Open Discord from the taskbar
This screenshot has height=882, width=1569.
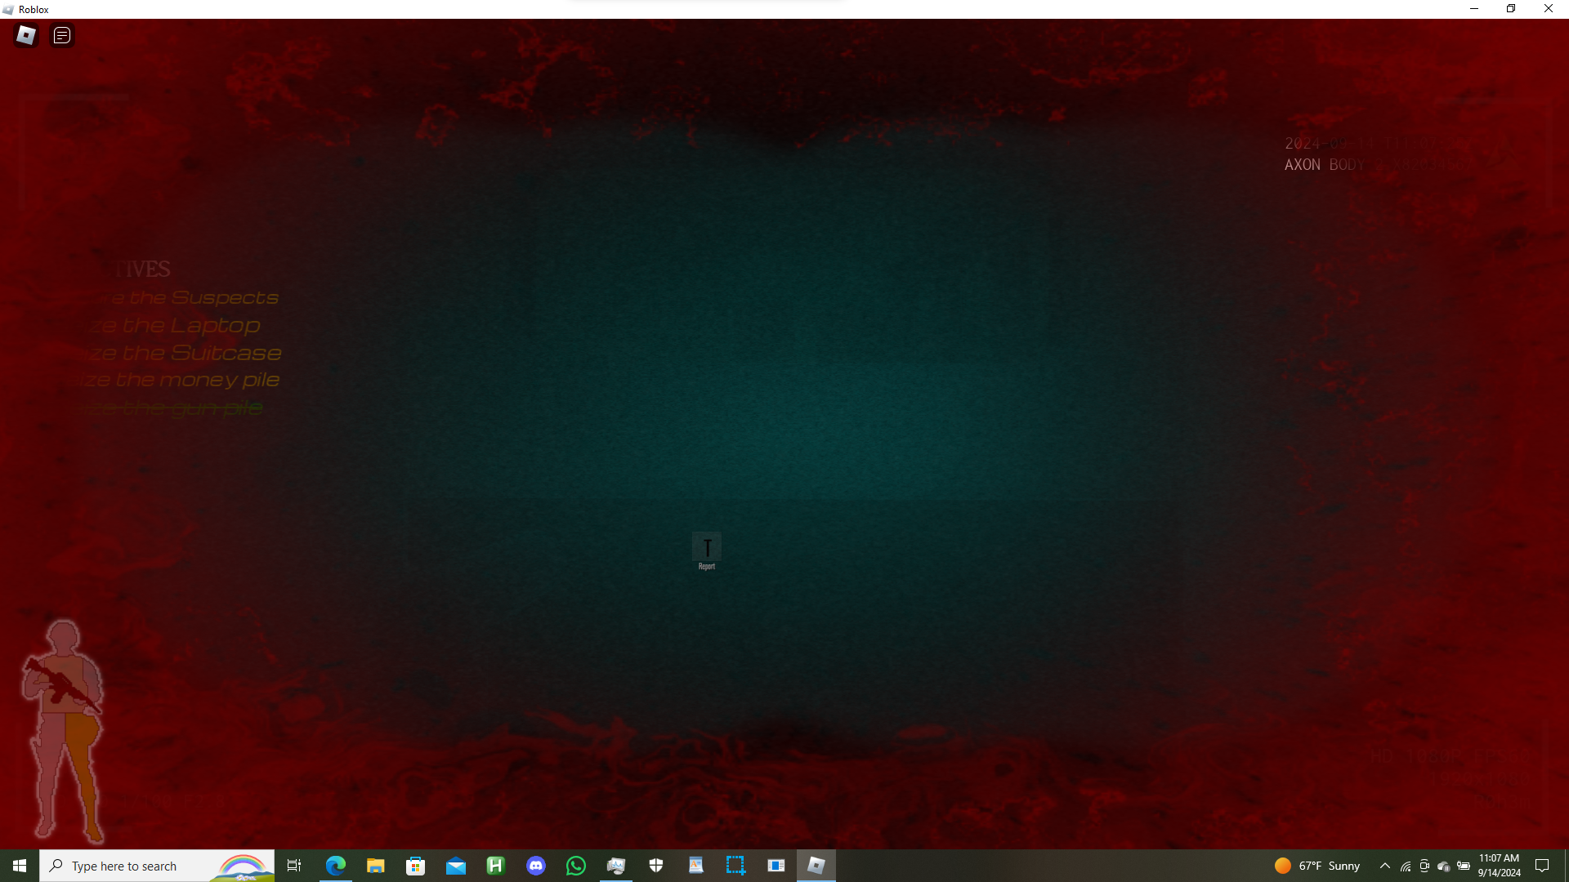(535, 866)
